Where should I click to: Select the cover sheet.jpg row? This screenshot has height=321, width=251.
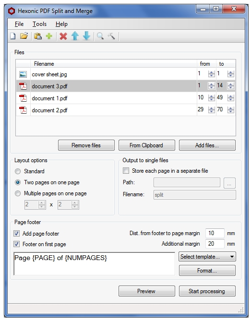click(x=126, y=74)
